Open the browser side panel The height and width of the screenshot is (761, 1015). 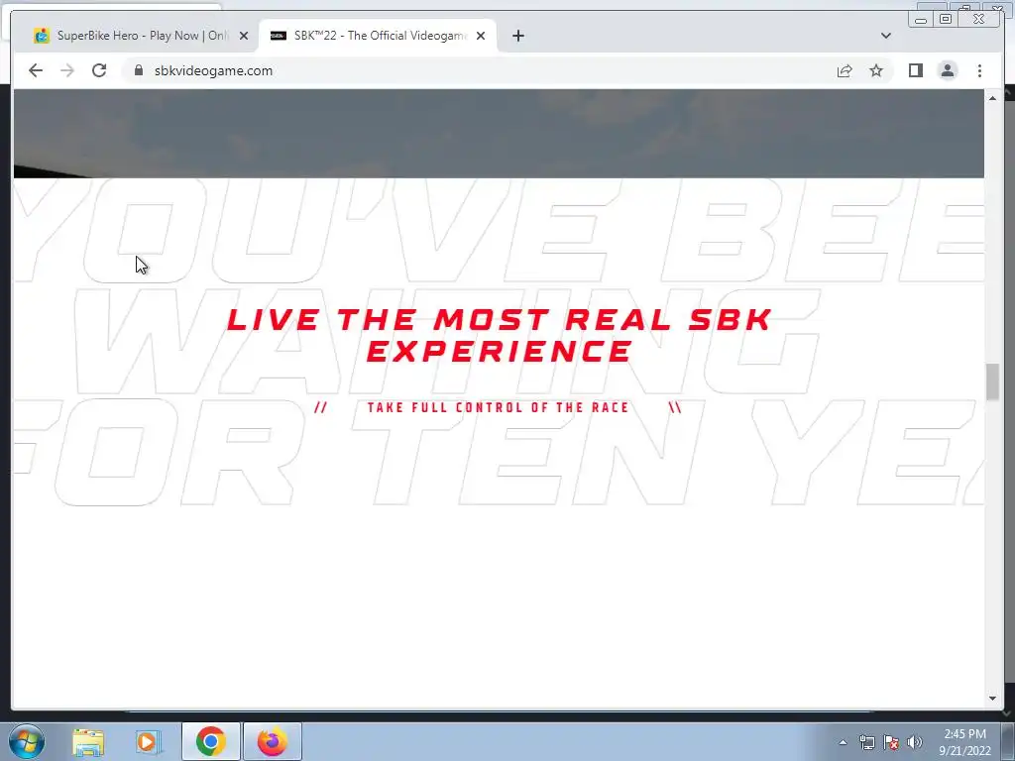click(915, 70)
